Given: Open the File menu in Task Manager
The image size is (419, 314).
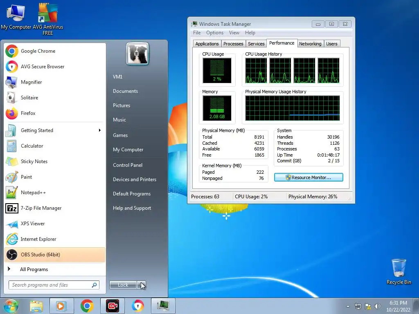Looking at the screenshot, I should click(x=197, y=33).
